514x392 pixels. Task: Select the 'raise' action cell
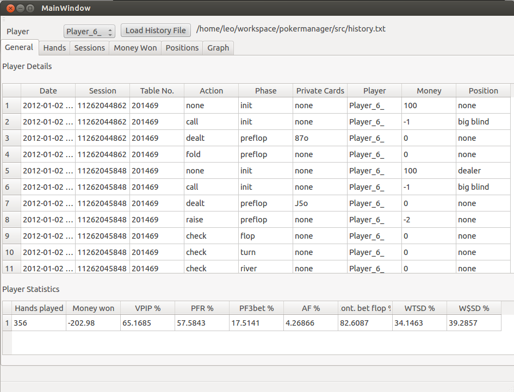[x=212, y=220]
